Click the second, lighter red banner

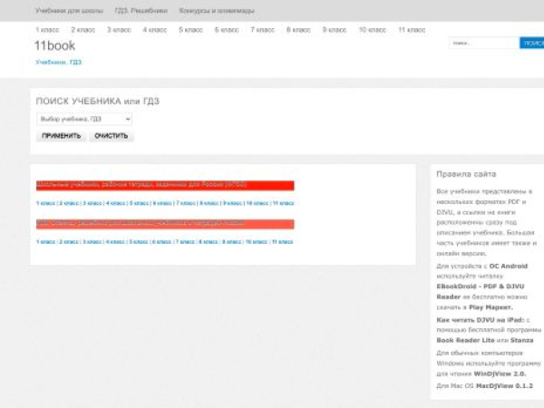tap(165, 224)
